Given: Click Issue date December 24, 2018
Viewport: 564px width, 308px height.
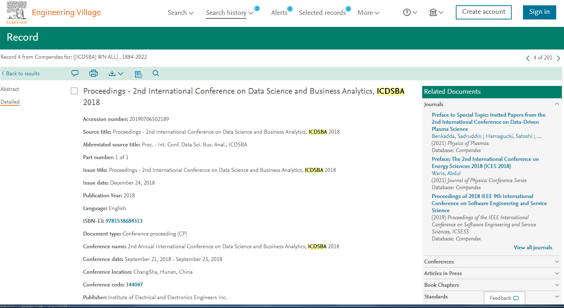Looking at the screenshot, I should (132, 183).
